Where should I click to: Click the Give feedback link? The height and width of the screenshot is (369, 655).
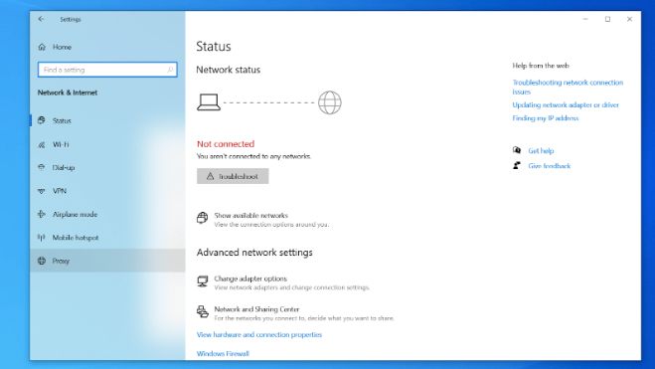point(550,166)
